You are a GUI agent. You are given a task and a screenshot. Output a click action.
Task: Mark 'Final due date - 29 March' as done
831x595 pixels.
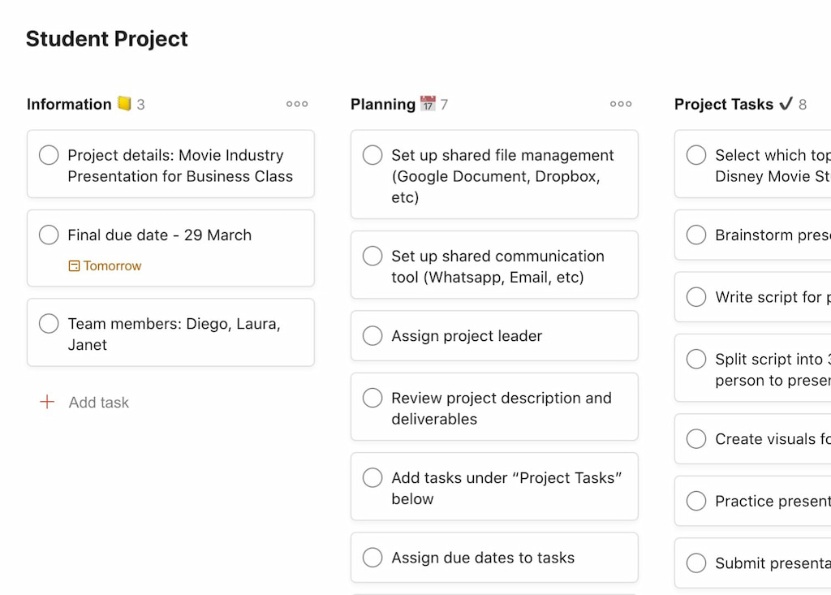coord(49,235)
